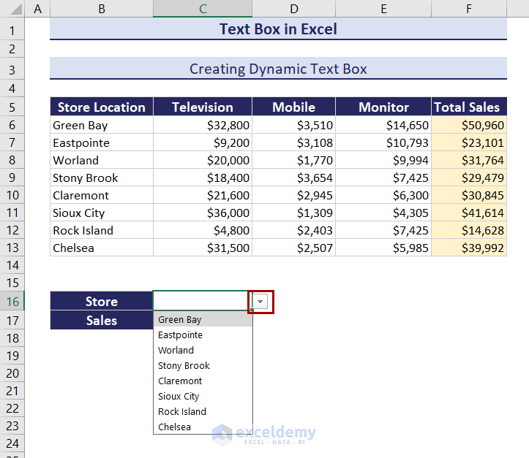The height and width of the screenshot is (458, 529).
Task: Click the dropdown arrow beside the Store cell
Action: tap(261, 302)
